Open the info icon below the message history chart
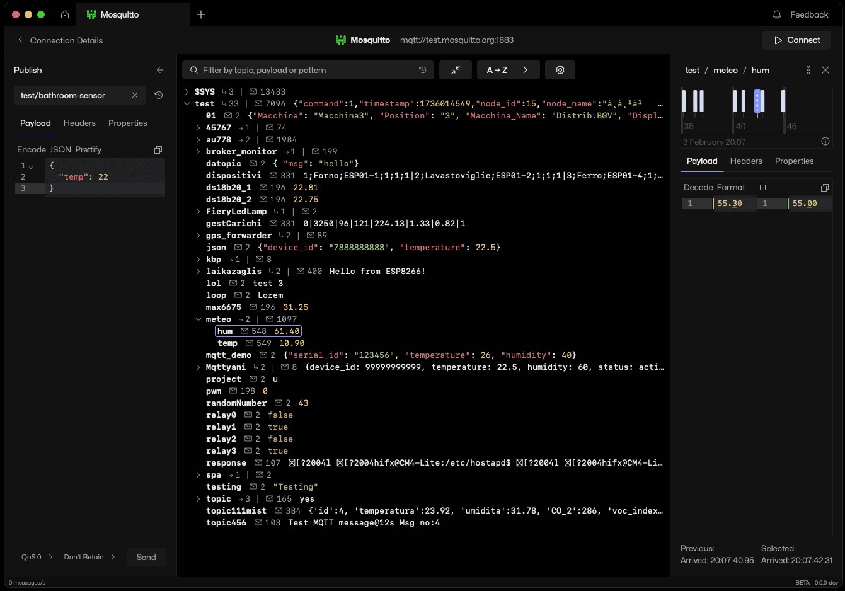845x591 pixels. tap(826, 141)
